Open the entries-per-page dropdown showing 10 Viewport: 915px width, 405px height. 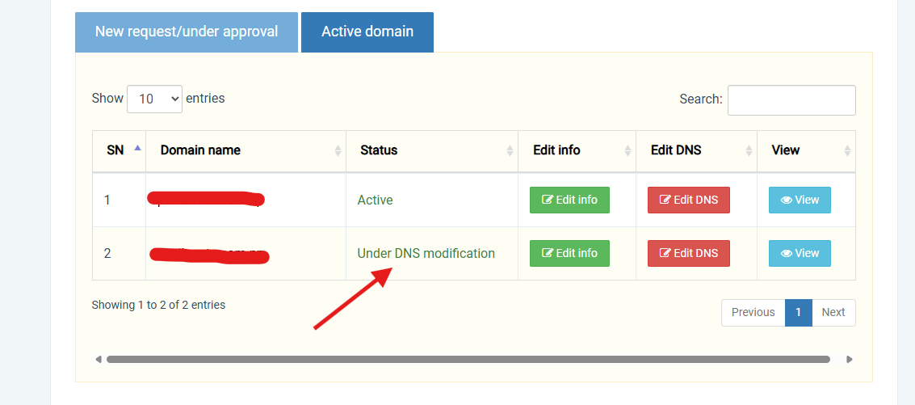[x=154, y=99]
